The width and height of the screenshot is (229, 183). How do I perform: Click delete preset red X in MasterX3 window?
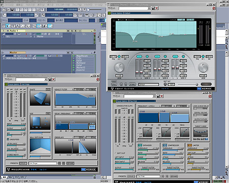pyautogui.click(x=162, y=96)
